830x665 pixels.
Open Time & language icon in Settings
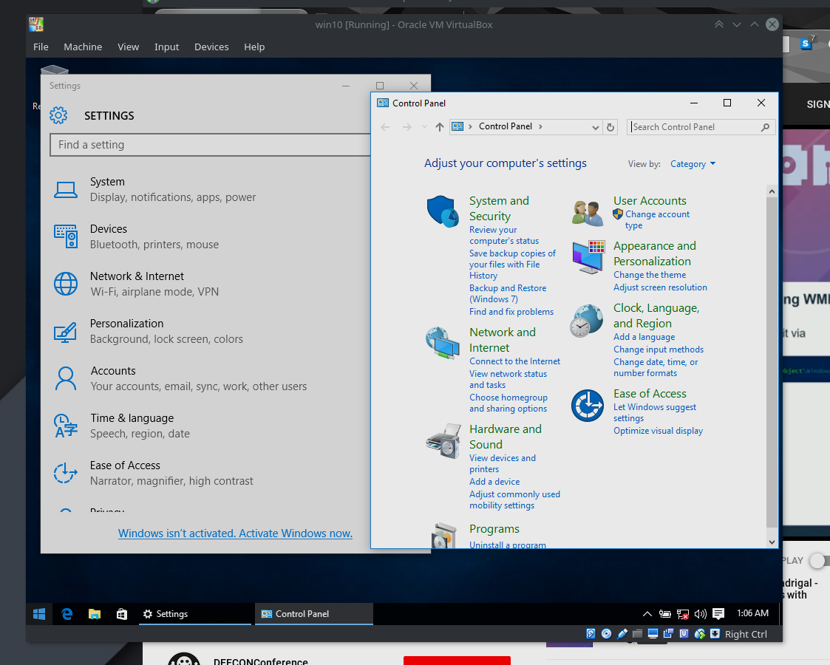pos(66,426)
